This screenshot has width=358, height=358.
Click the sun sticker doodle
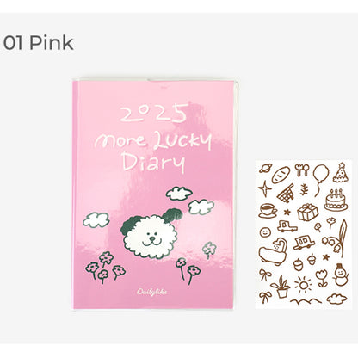pos(304,285)
